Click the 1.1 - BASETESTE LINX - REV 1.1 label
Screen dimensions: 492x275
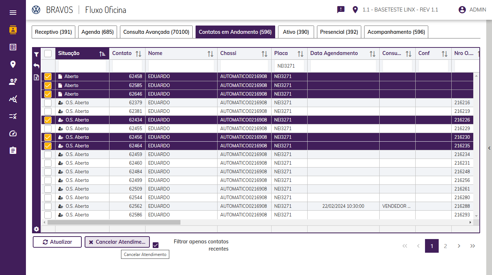[400, 10]
